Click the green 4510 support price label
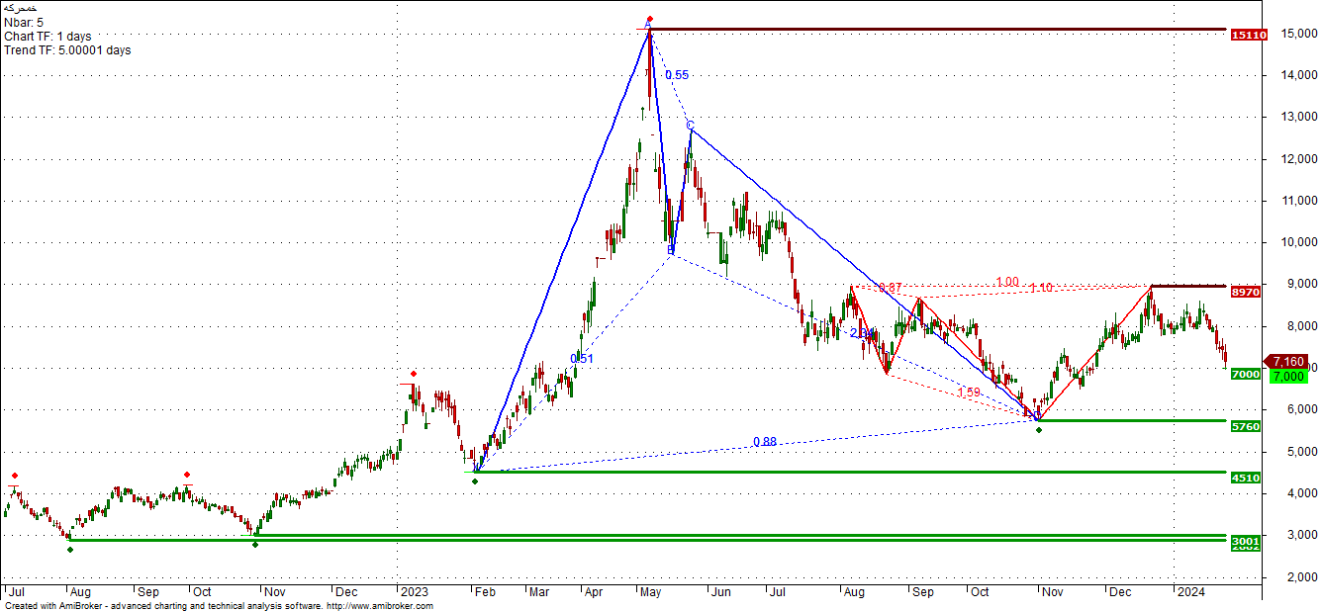 (1245, 478)
